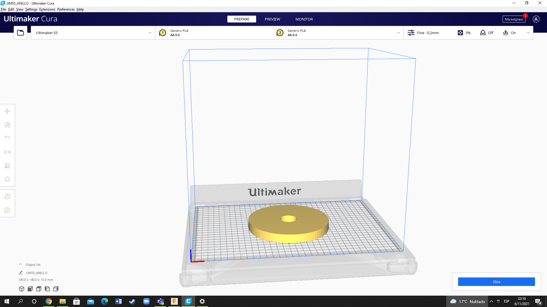Image resolution: width=547 pixels, height=307 pixels.
Task: Open the Extensions menu
Action: pos(47,9)
